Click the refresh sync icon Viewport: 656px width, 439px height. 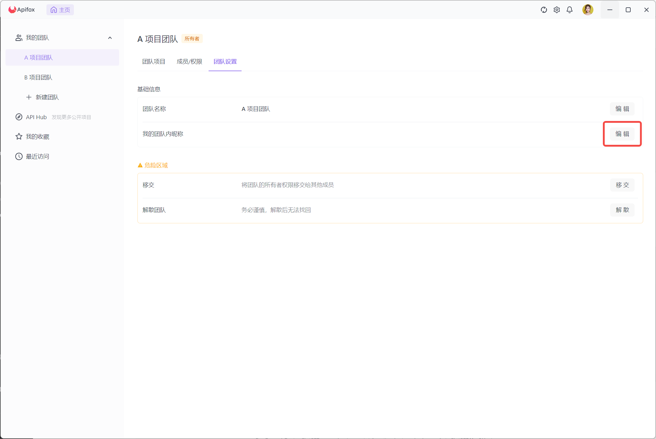(544, 10)
